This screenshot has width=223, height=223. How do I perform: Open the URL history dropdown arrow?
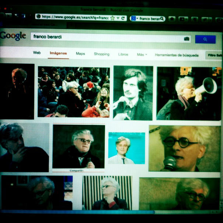[117, 18]
